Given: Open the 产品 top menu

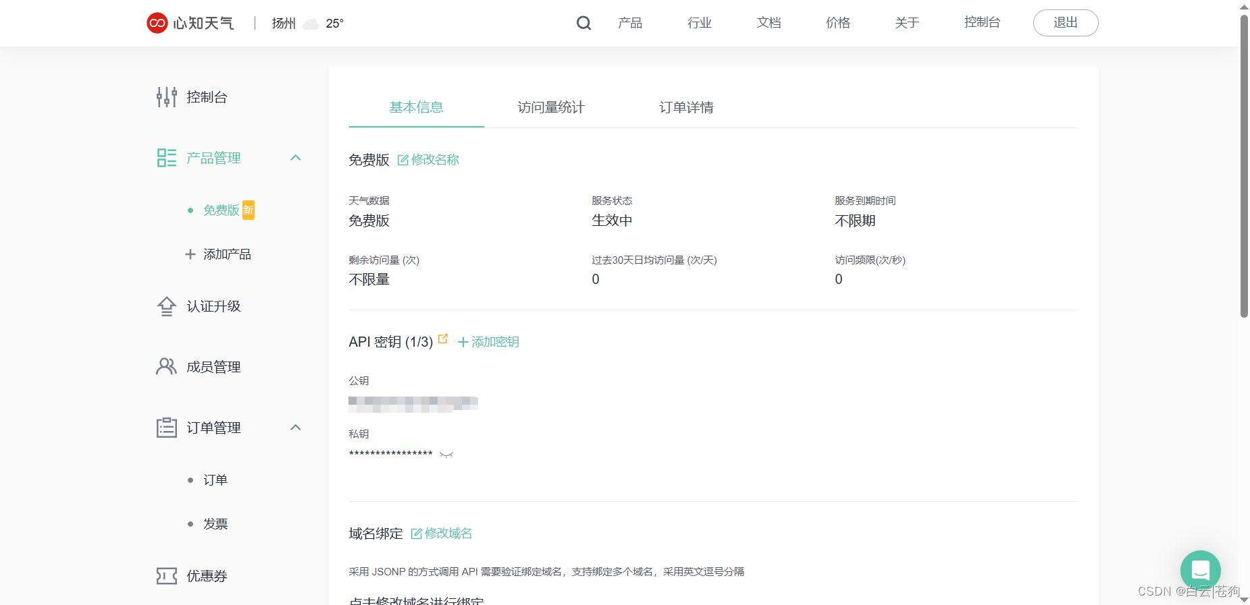Looking at the screenshot, I should 630,23.
